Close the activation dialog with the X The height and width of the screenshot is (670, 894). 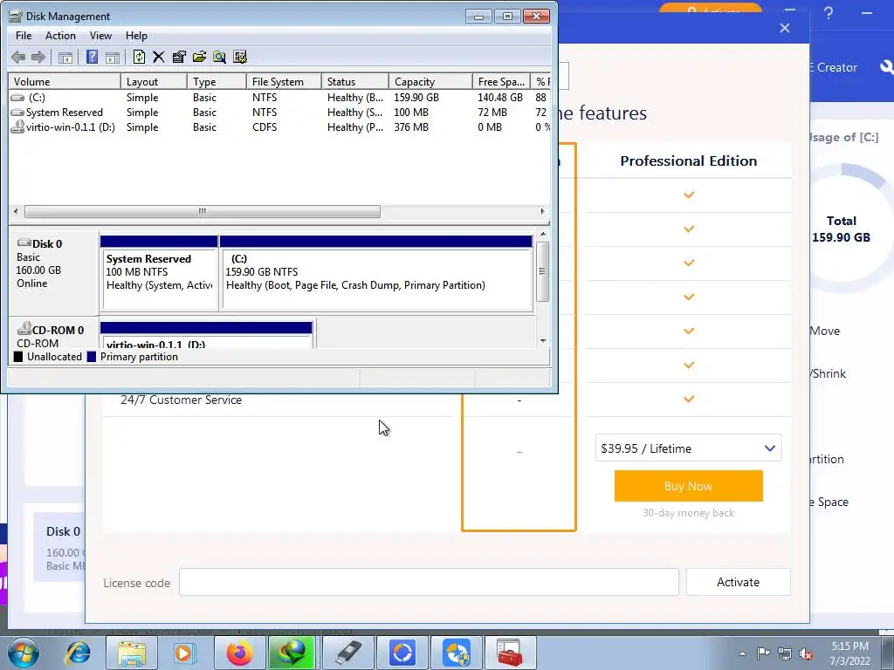[785, 28]
